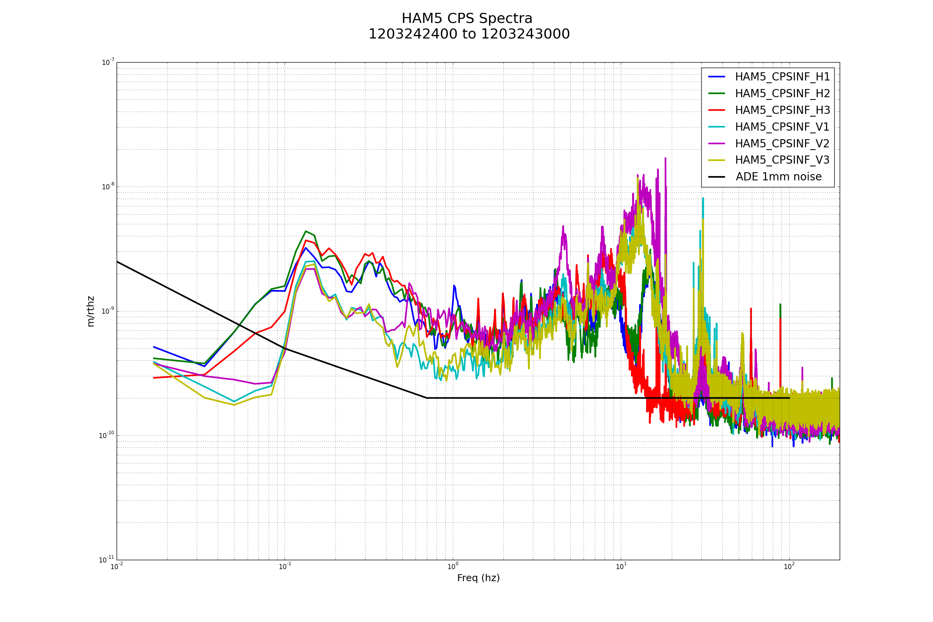
Task: Select the HAM5_CPSINF_H3 legend label text
Action: click(x=782, y=110)
